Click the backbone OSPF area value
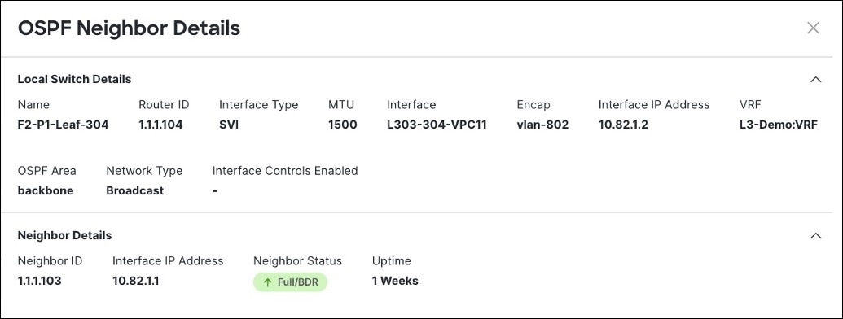This screenshot has width=843, height=319. tap(46, 190)
